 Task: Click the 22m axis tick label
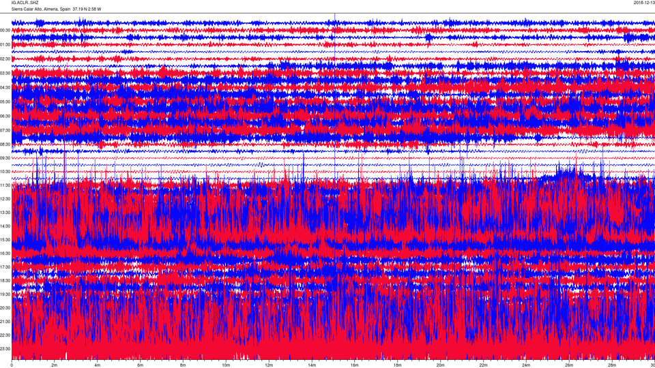coord(483,365)
